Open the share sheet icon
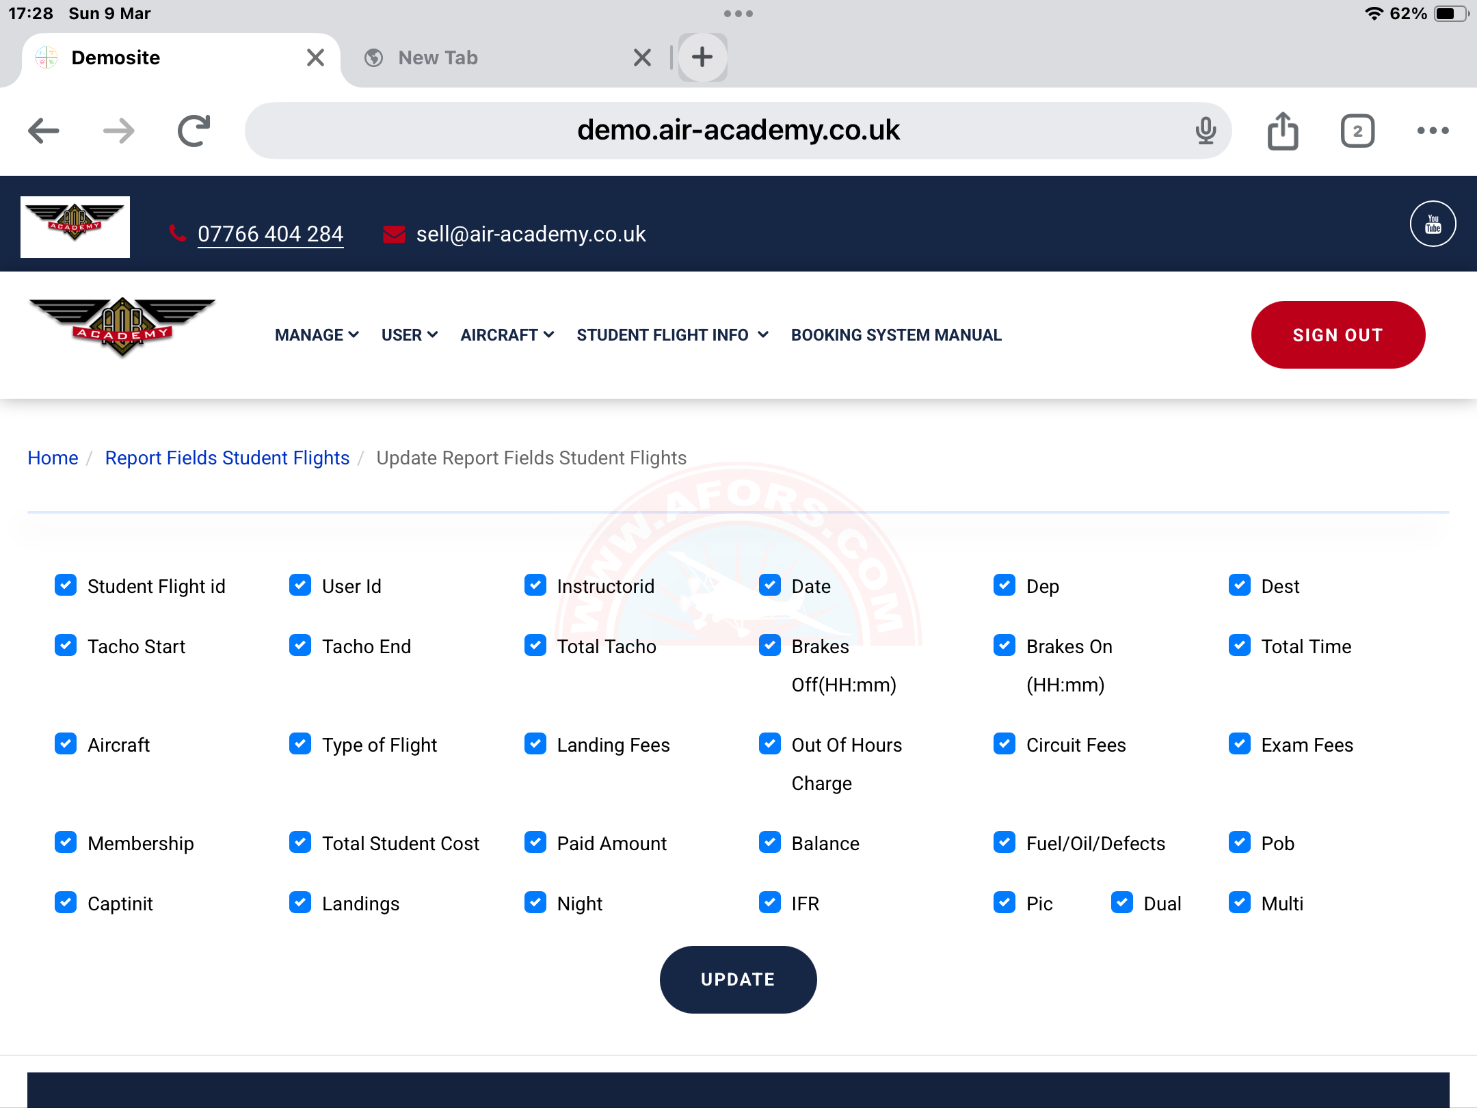Image resolution: width=1477 pixels, height=1108 pixels. tap(1282, 131)
